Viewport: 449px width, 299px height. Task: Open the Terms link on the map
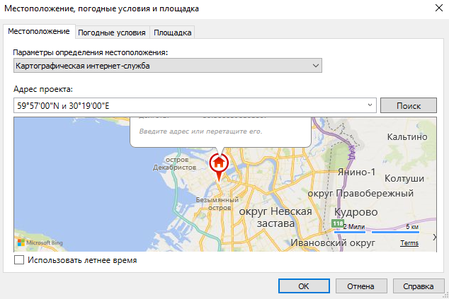click(x=409, y=243)
